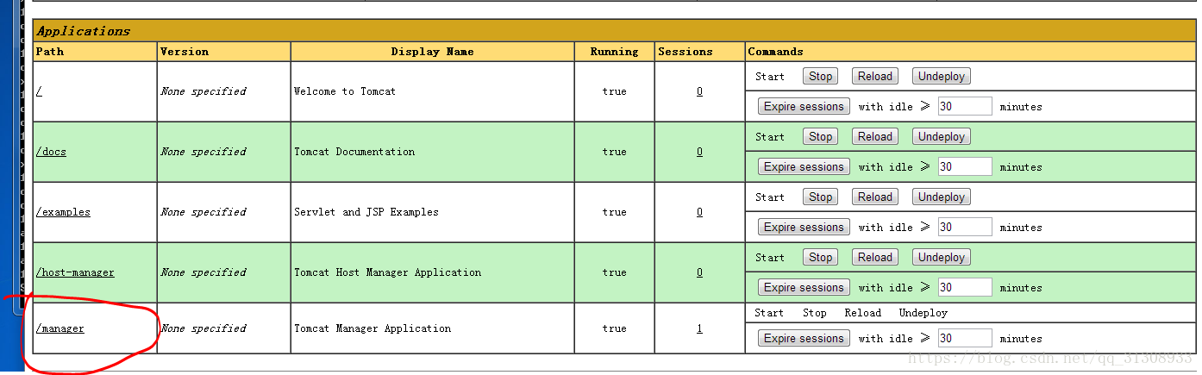Click disabled 'Reload' text in /manager row
The width and height of the screenshot is (1202, 375).
tap(863, 313)
